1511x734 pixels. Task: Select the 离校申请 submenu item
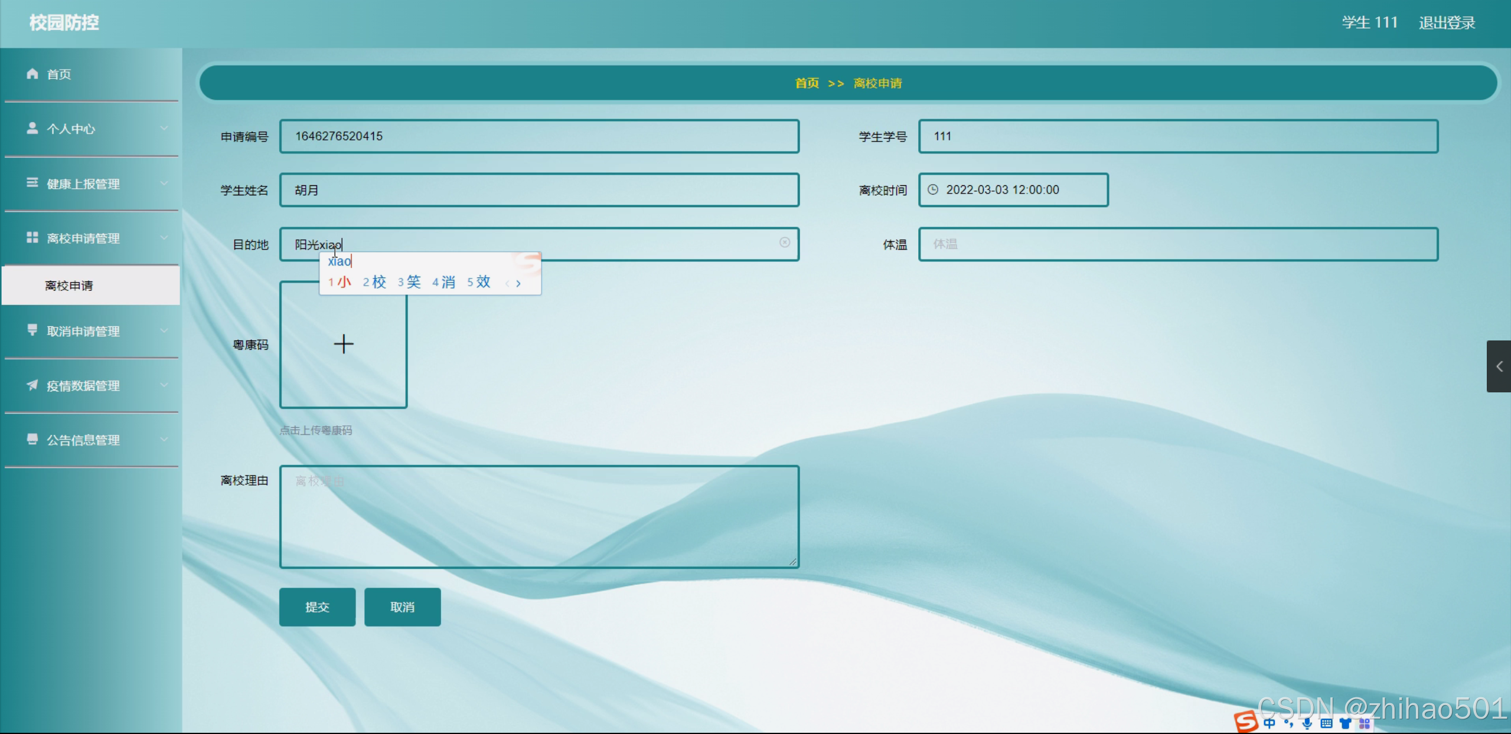pyautogui.click(x=69, y=286)
